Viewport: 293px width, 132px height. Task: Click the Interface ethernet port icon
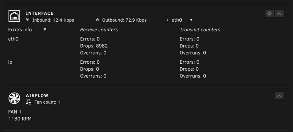(14, 16)
